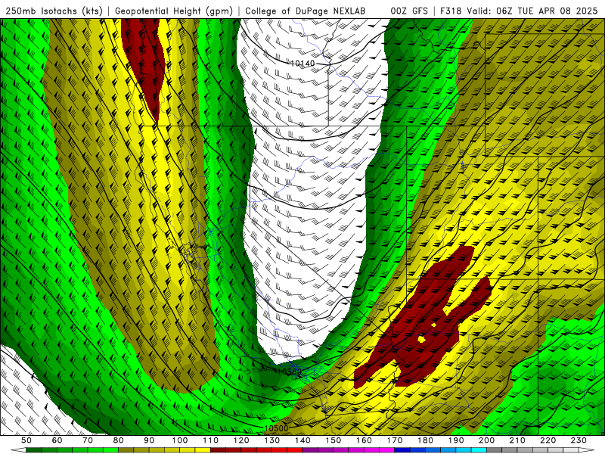Click the 70 value on the color scale

click(88, 440)
